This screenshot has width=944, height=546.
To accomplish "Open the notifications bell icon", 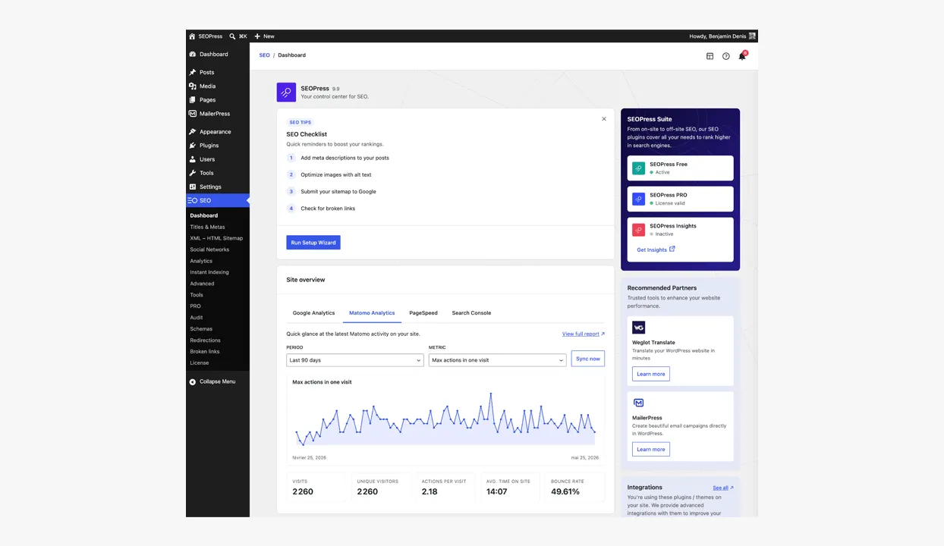I will [x=742, y=56].
